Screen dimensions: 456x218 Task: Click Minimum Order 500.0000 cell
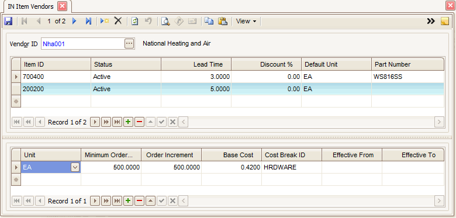[111, 167]
